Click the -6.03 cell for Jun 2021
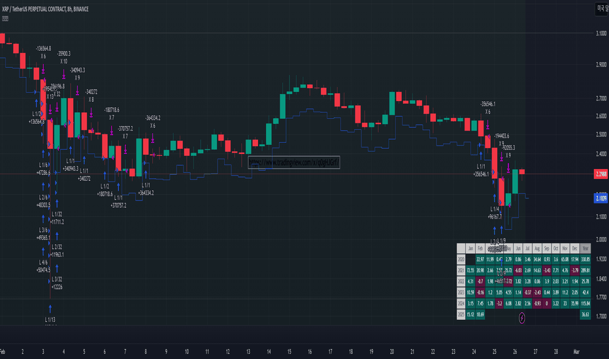Image resolution: width=609 pixels, height=359 pixels. [x=518, y=270]
